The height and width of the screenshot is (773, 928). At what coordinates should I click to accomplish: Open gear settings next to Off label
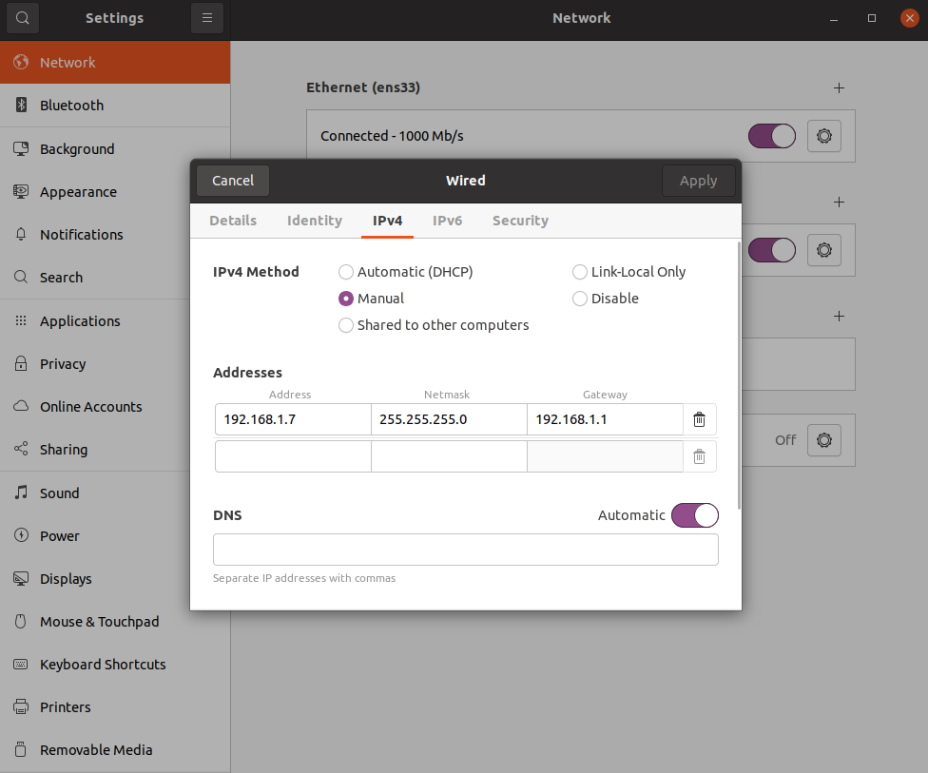[x=824, y=440]
